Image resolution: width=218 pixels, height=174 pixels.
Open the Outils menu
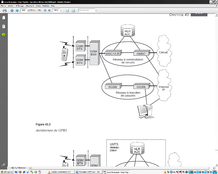38,6
